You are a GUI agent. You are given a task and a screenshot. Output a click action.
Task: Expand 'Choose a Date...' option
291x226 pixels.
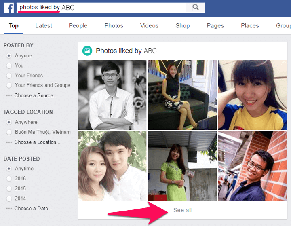[33, 209]
